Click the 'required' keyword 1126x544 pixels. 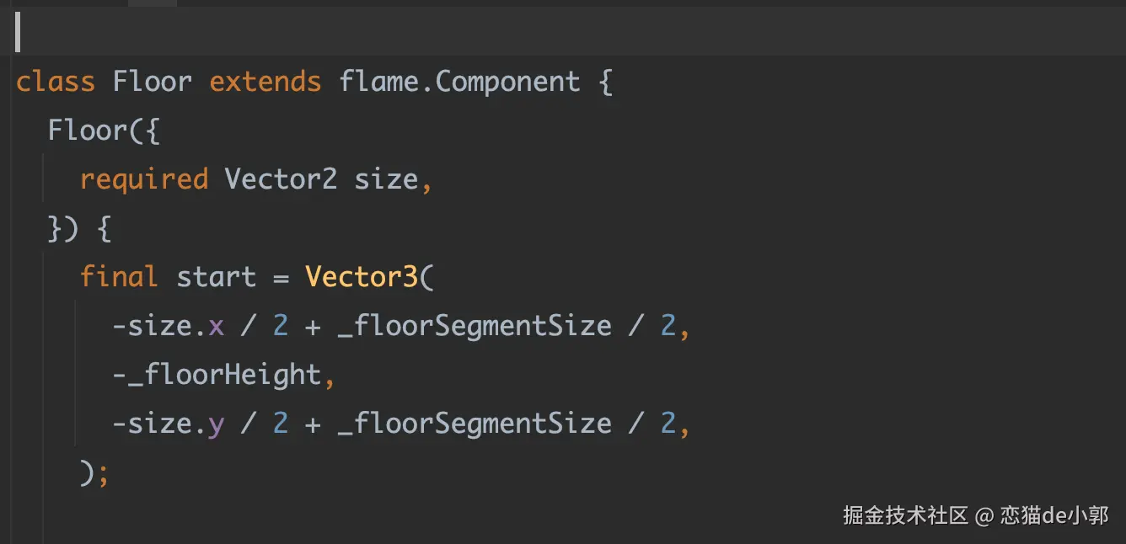pyautogui.click(x=143, y=179)
